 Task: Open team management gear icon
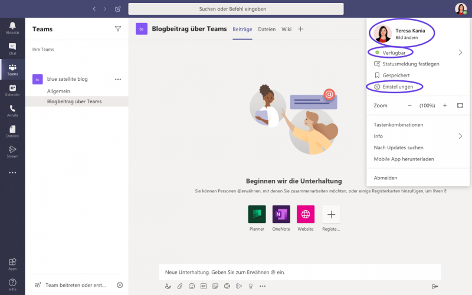(120, 285)
